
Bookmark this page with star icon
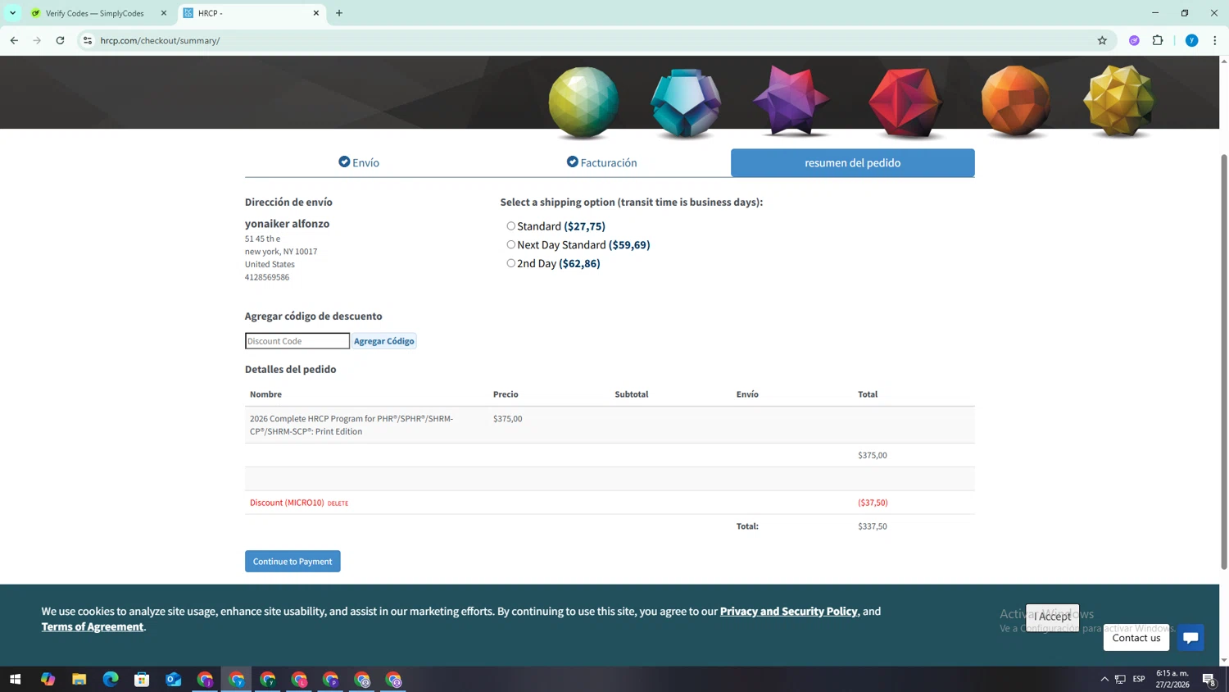(x=1102, y=40)
